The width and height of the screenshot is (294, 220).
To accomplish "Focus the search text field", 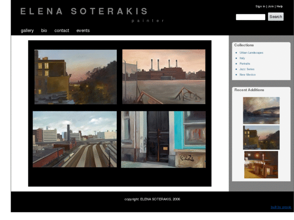I will (250, 17).
